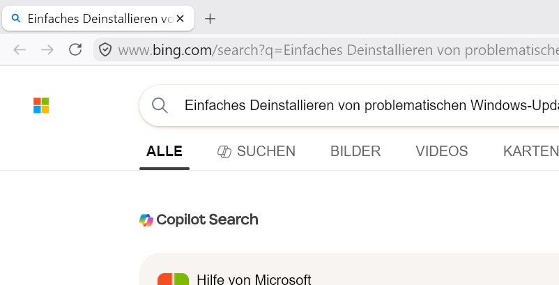Click the Microsoft icon next to Hilfe von Microsoft

tap(174, 279)
